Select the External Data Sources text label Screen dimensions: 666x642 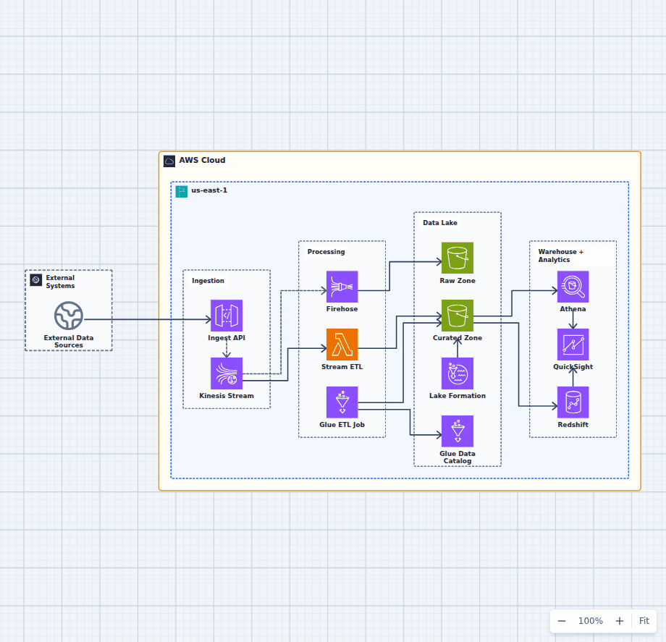coord(68,342)
